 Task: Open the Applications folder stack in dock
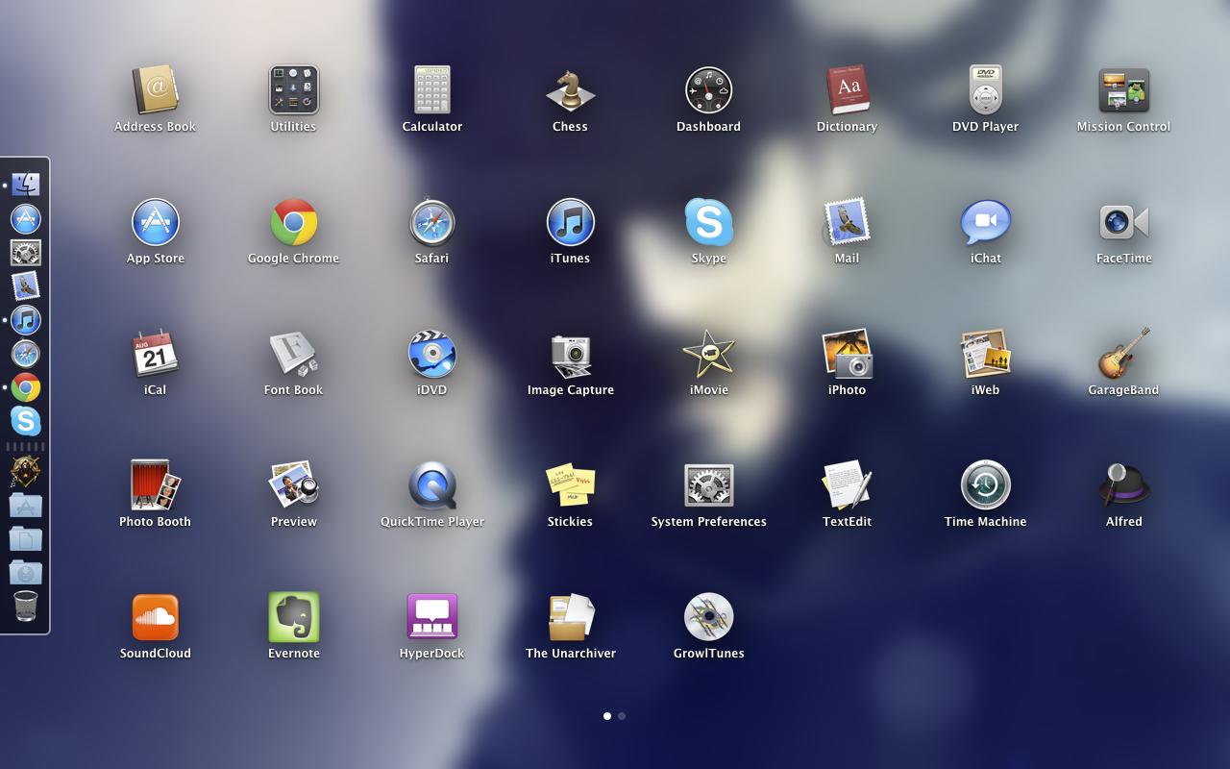click(26, 506)
